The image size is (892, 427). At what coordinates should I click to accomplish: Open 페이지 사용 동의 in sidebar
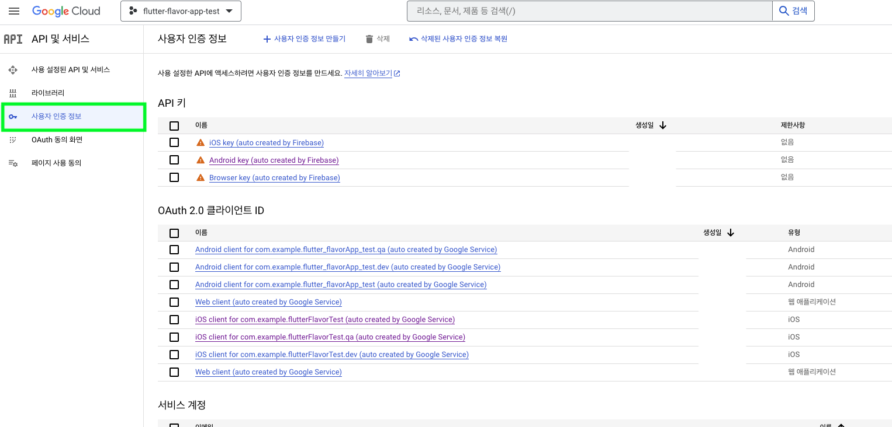click(x=56, y=163)
